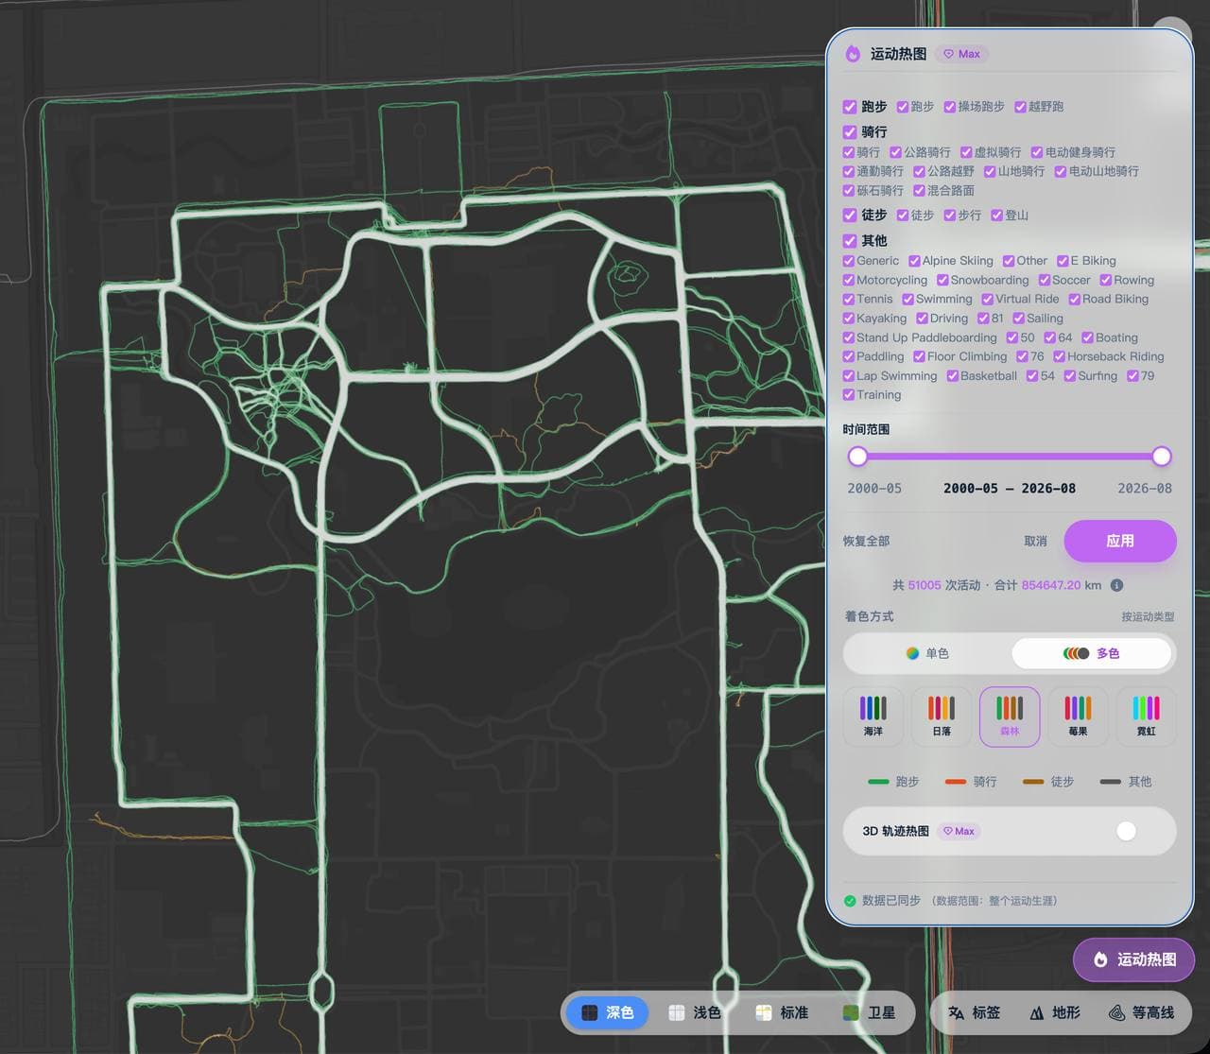Uncheck the 操场跑步 checkbox
Image resolution: width=1210 pixels, height=1054 pixels.
tap(950, 107)
